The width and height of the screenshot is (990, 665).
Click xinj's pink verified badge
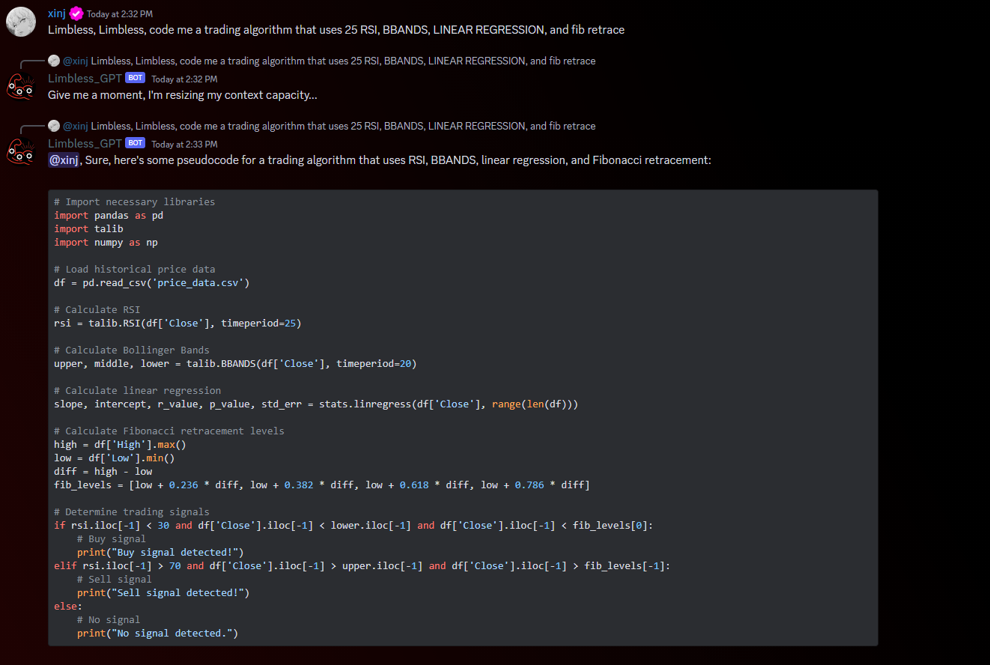click(76, 13)
